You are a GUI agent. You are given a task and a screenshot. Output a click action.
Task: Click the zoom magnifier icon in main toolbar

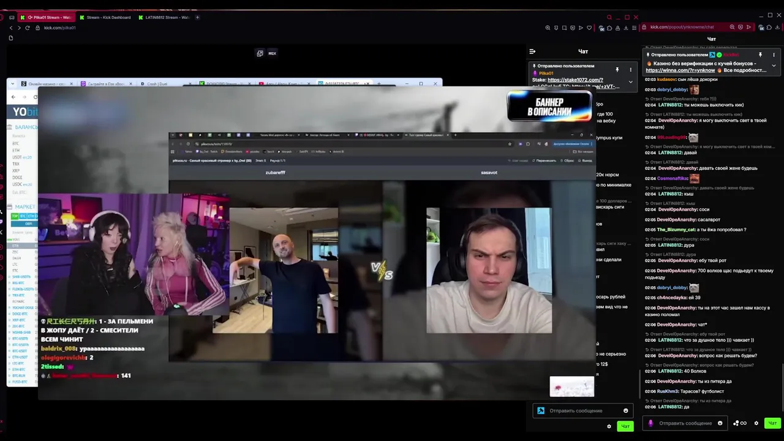click(x=548, y=28)
